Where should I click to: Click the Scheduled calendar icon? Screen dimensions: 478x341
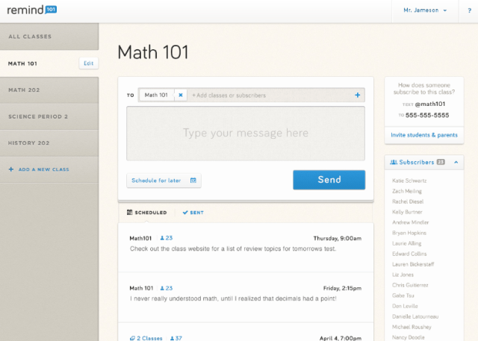tap(129, 212)
